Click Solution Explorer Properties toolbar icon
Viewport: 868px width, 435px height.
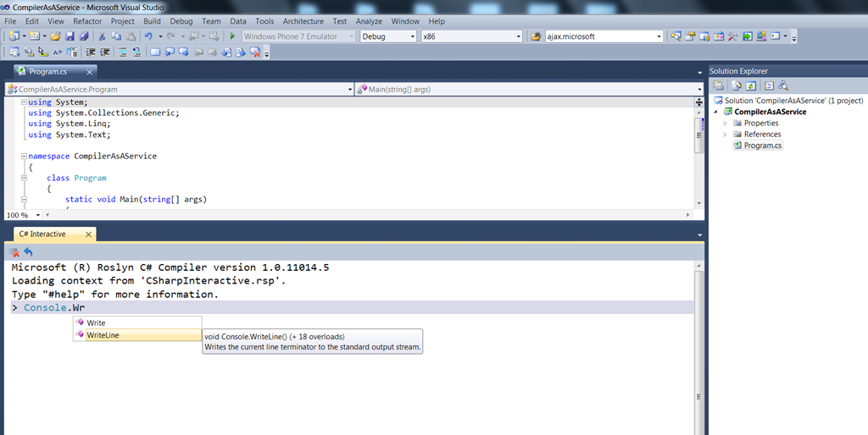(x=719, y=85)
